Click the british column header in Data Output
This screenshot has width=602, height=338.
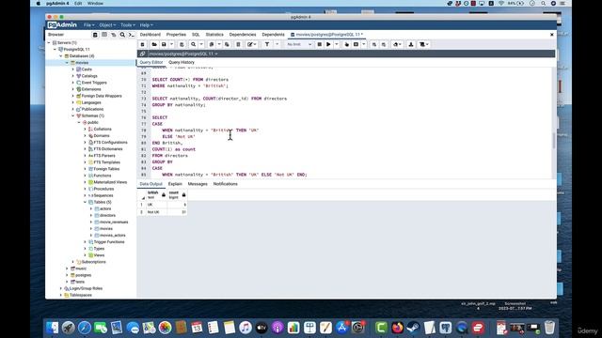[156, 195]
